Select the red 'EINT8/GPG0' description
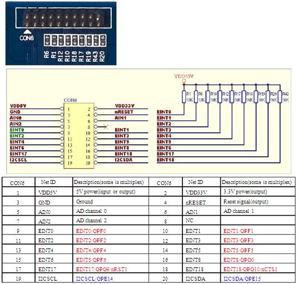 (239, 260)
